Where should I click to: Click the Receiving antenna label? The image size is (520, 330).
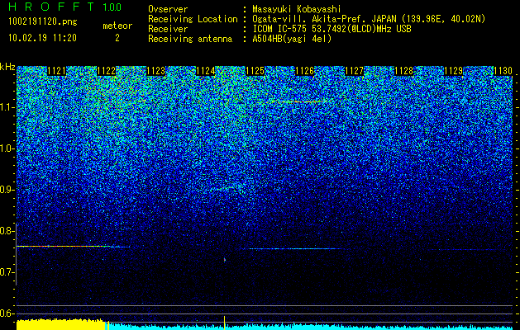(x=190, y=39)
